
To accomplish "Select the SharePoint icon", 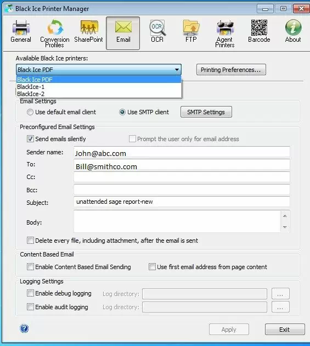I will (x=89, y=28).
